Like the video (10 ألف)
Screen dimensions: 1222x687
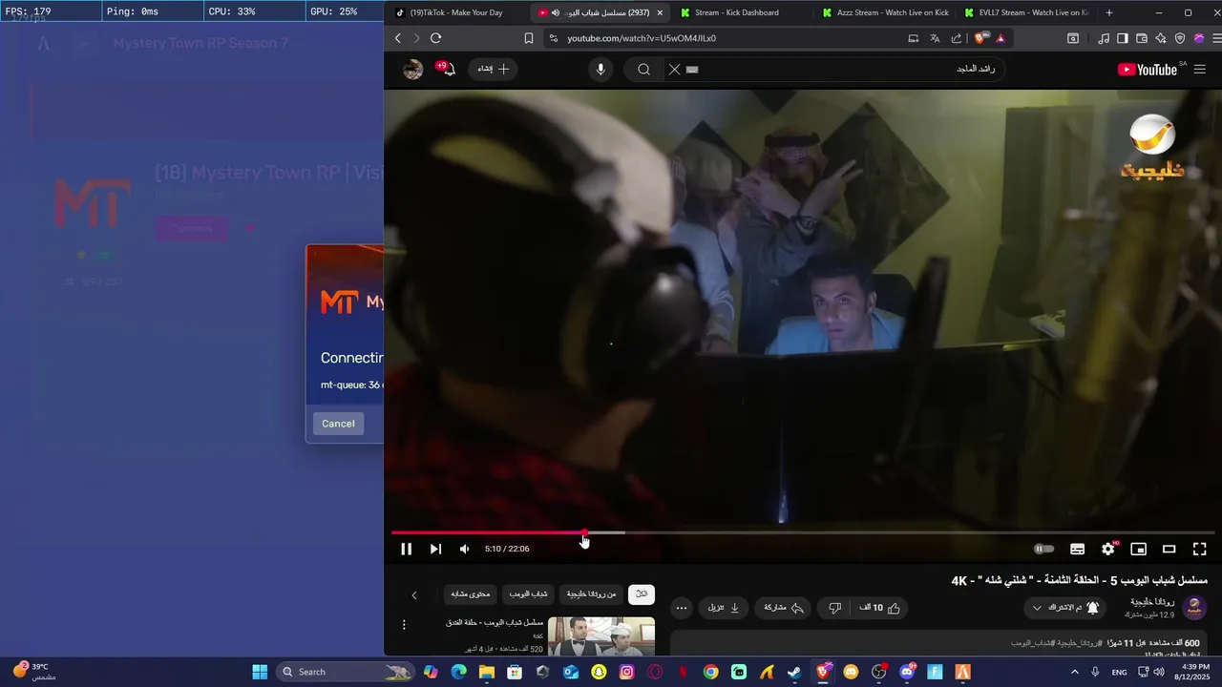[880, 608]
